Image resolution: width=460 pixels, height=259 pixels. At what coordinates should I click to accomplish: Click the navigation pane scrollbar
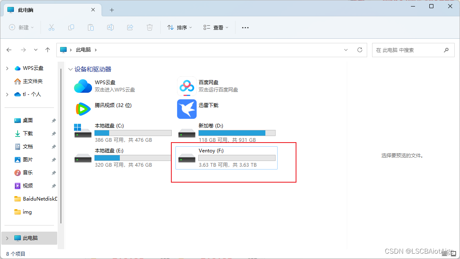pyautogui.click(x=61, y=146)
